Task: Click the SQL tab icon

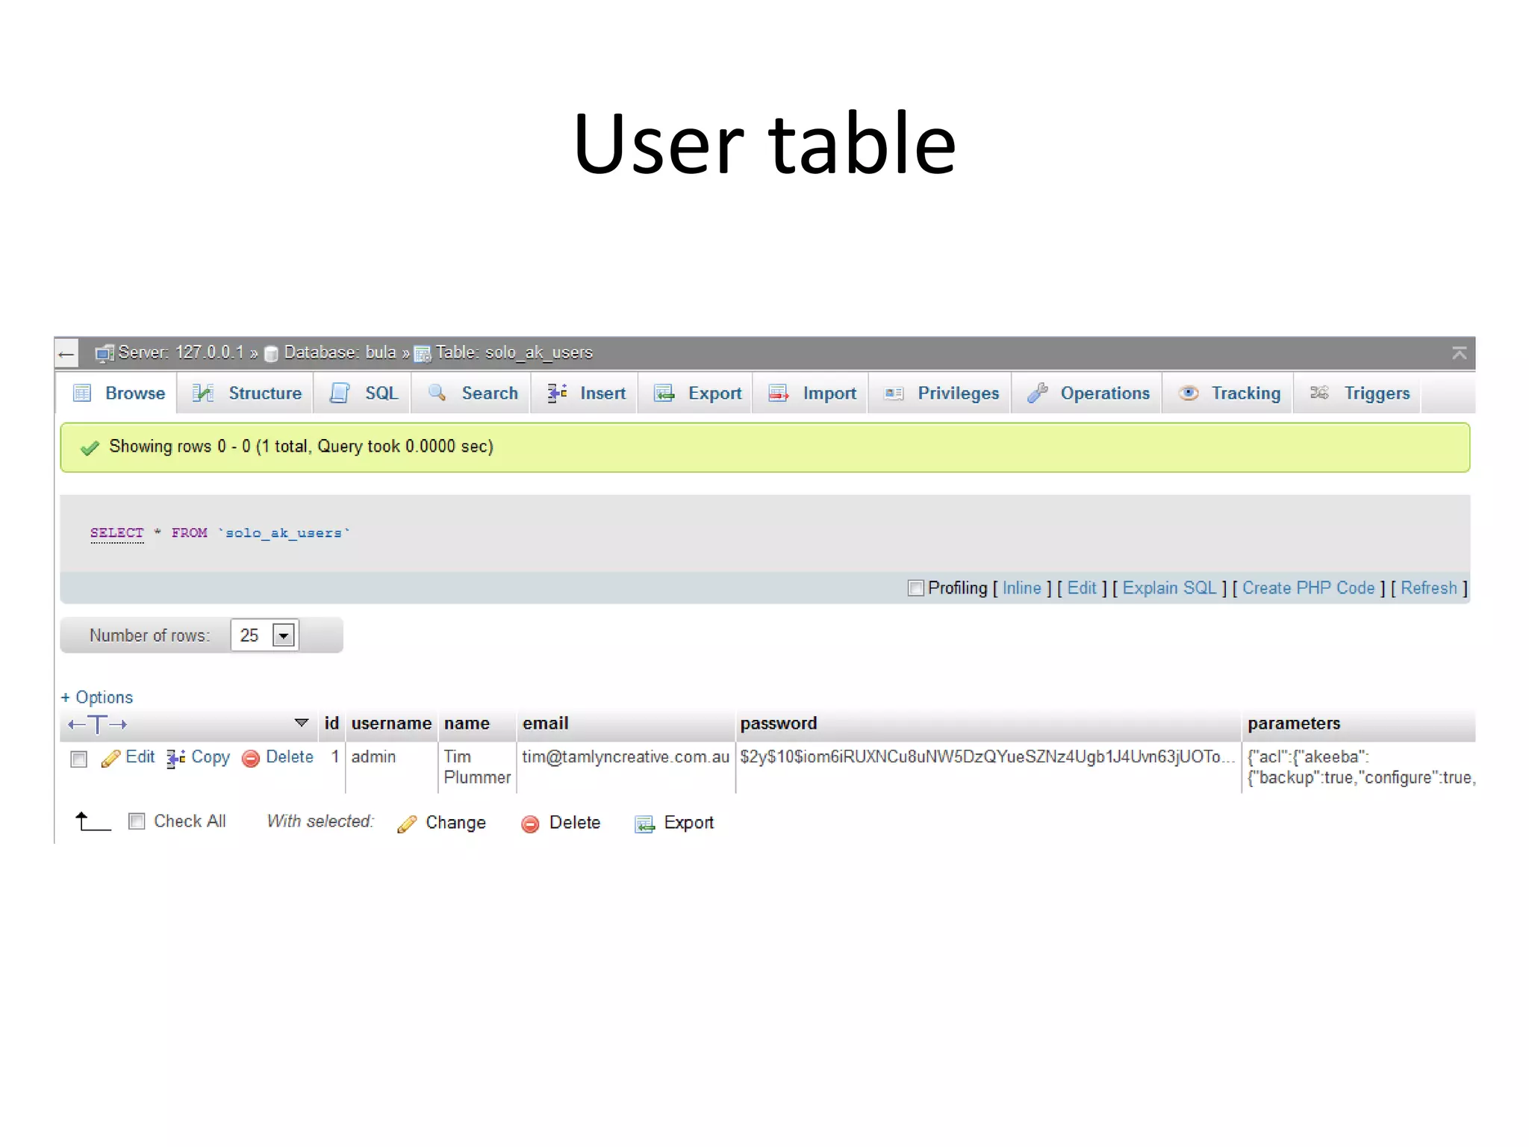Action: 340,393
